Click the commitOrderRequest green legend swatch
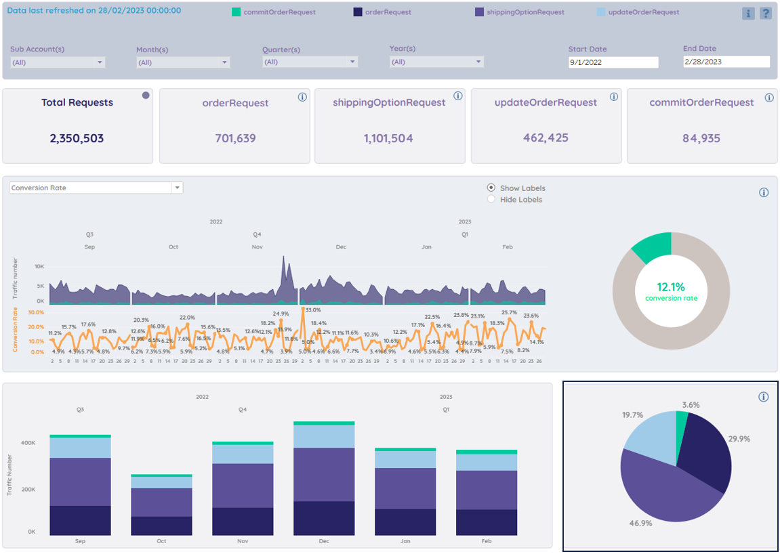This screenshot has width=780, height=554. coord(236,12)
